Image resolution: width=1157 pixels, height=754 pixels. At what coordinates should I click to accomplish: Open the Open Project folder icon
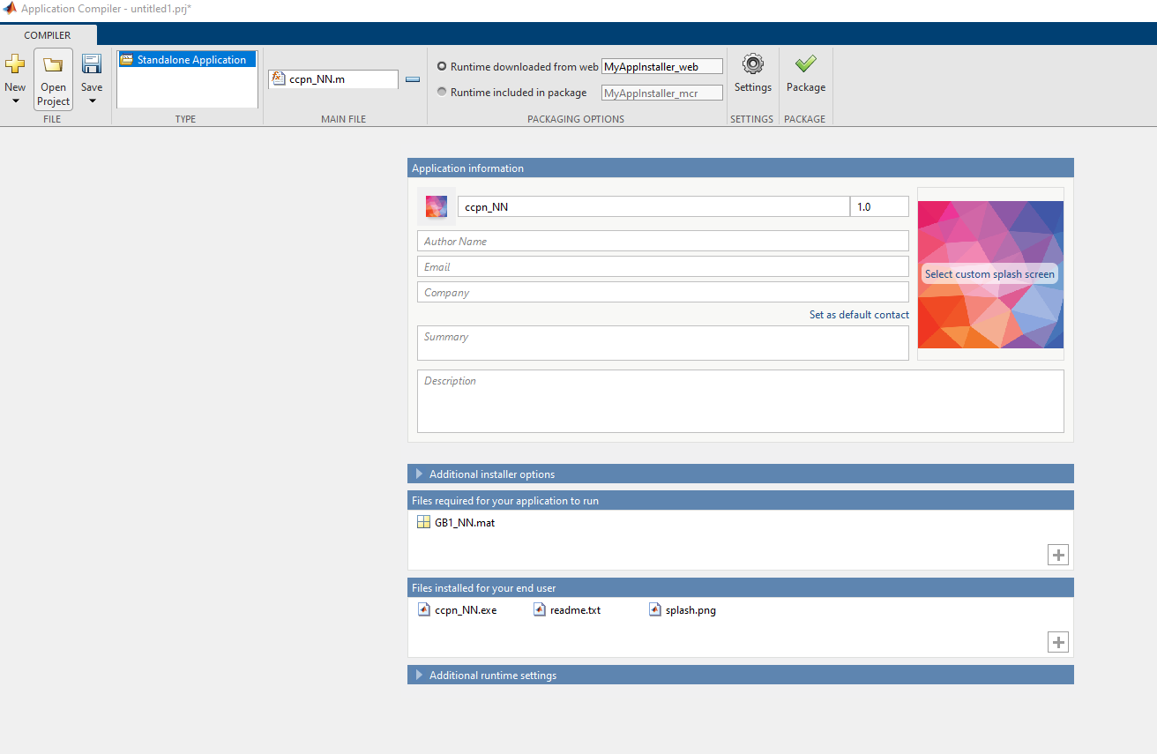53,64
